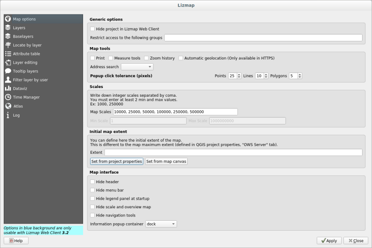Viewport: 372px width, 248px height.
Task: Open the Layers panel in sidebar
Action: tap(19, 28)
